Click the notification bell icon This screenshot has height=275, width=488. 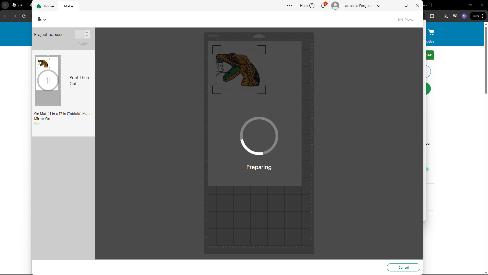point(323,6)
